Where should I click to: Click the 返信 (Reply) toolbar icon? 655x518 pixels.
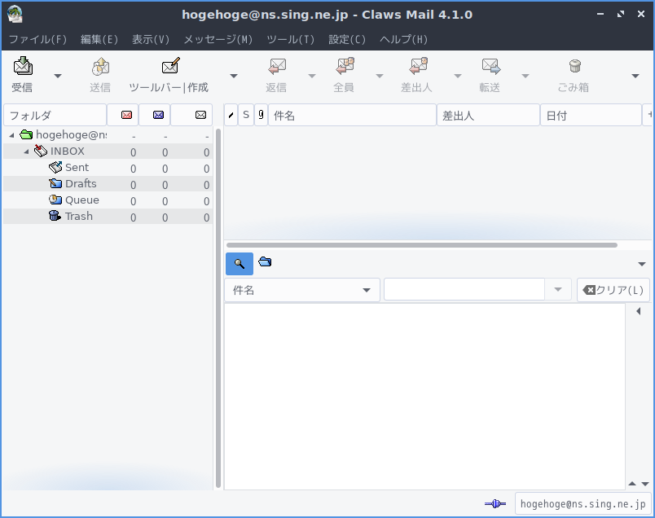point(276,66)
